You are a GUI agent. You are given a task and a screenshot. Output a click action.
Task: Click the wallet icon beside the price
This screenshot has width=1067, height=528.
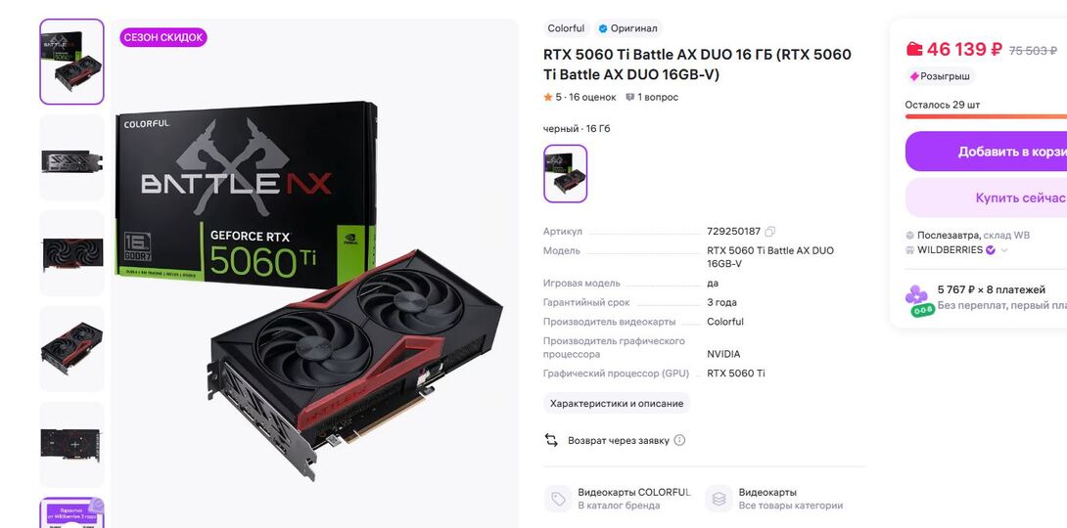tap(914, 49)
